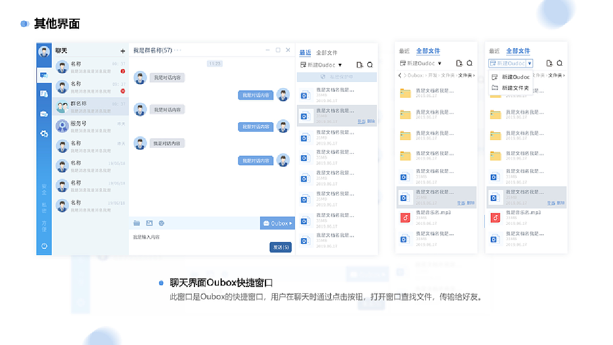Screen dimensions: 613x345
Task: Switch to 最近 tab in middle file panel
Action: (404, 51)
